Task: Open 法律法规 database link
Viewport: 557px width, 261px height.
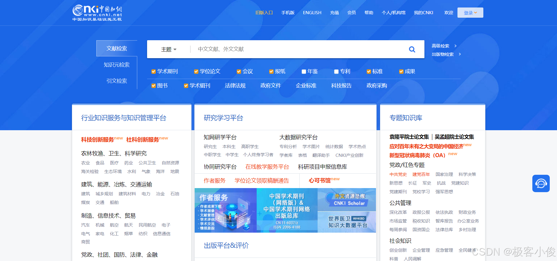Action: [x=235, y=86]
